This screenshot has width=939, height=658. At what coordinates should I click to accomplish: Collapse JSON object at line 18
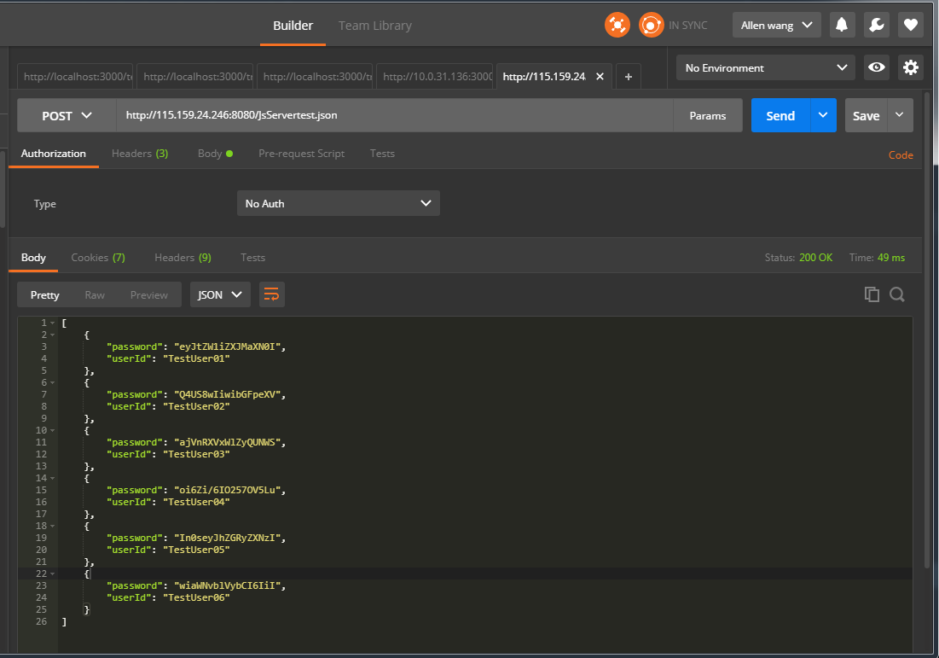(52, 527)
